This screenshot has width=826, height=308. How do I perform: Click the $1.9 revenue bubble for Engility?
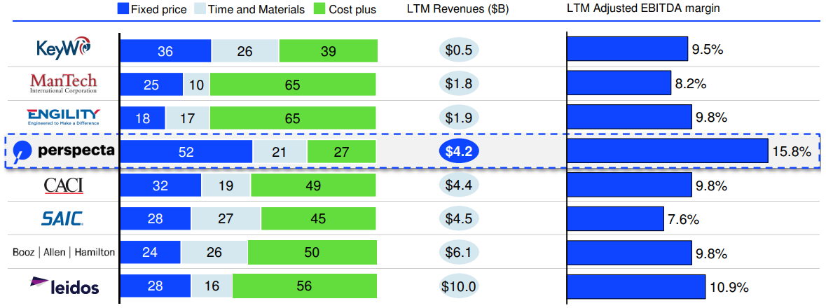[x=460, y=118]
